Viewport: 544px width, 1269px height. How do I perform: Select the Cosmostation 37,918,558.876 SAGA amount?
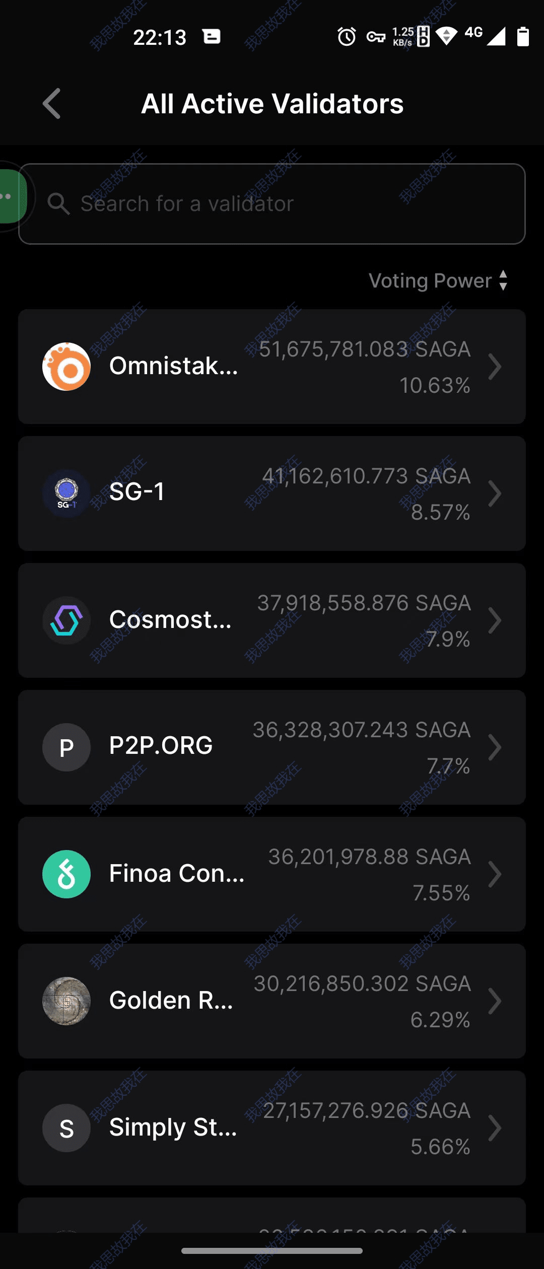click(x=364, y=603)
